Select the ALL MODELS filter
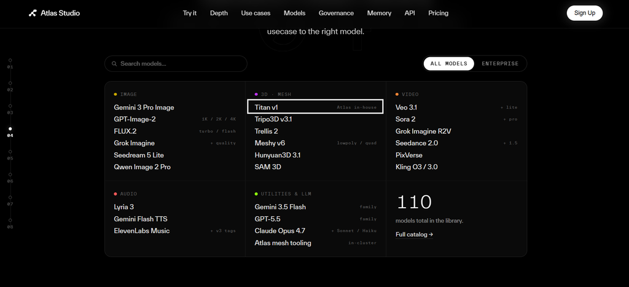 448,63
